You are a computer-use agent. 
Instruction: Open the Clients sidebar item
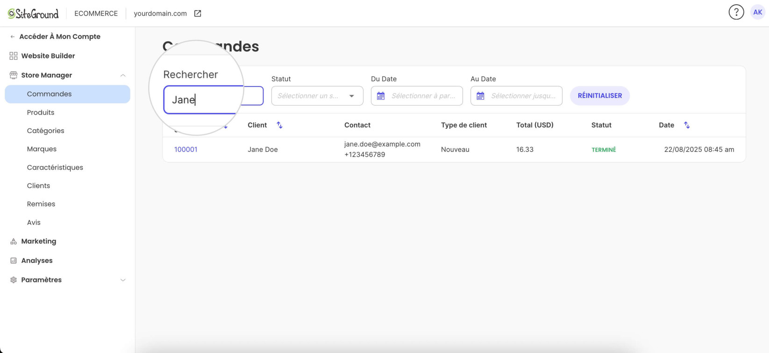click(x=38, y=186)
